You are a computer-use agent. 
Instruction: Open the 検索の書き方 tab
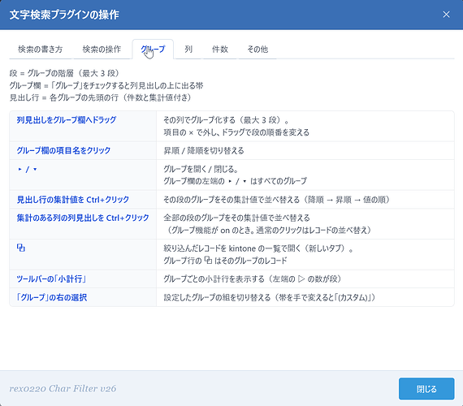(40, 49)
